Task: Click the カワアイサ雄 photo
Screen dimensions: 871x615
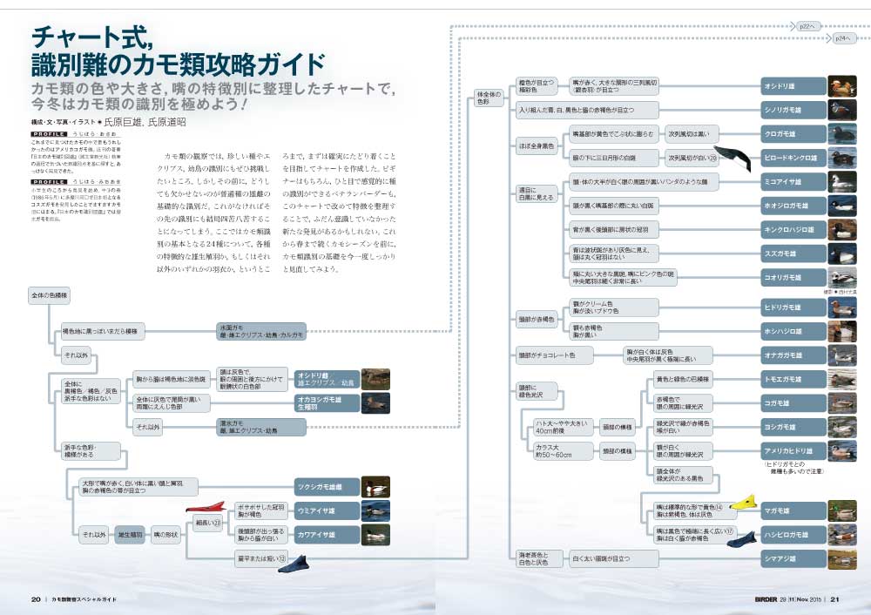Action: [x=375, y=535]
